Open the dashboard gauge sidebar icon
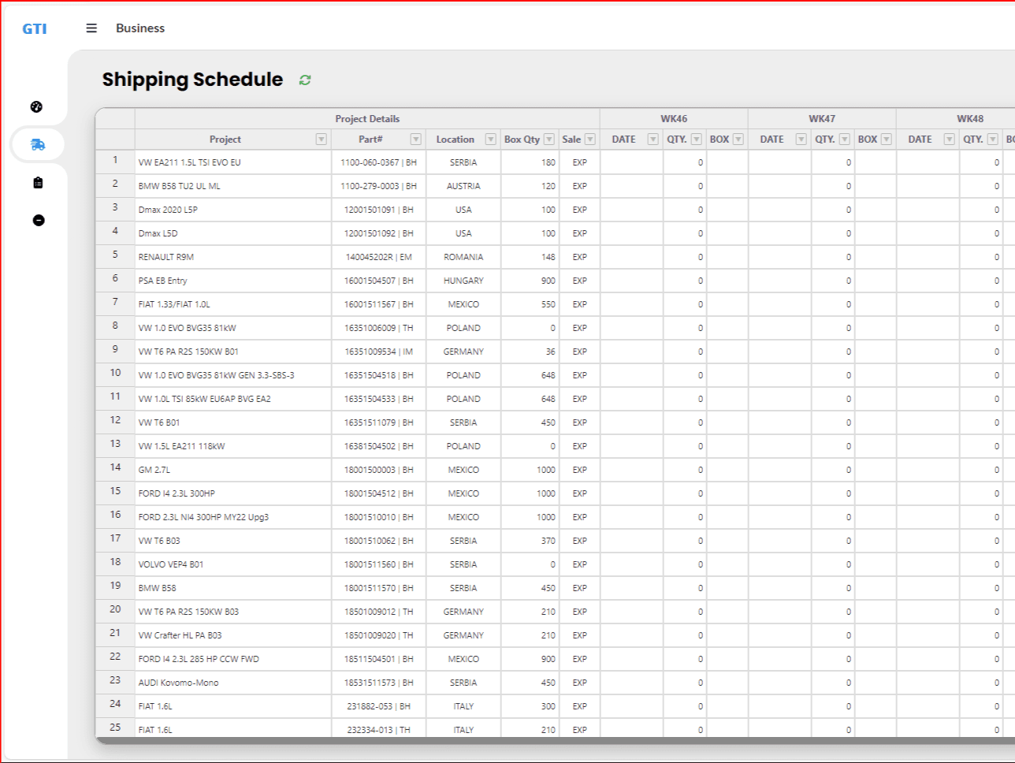This screenshot has width=1015, height=763. pyautogui.click(x=37, y=107)
